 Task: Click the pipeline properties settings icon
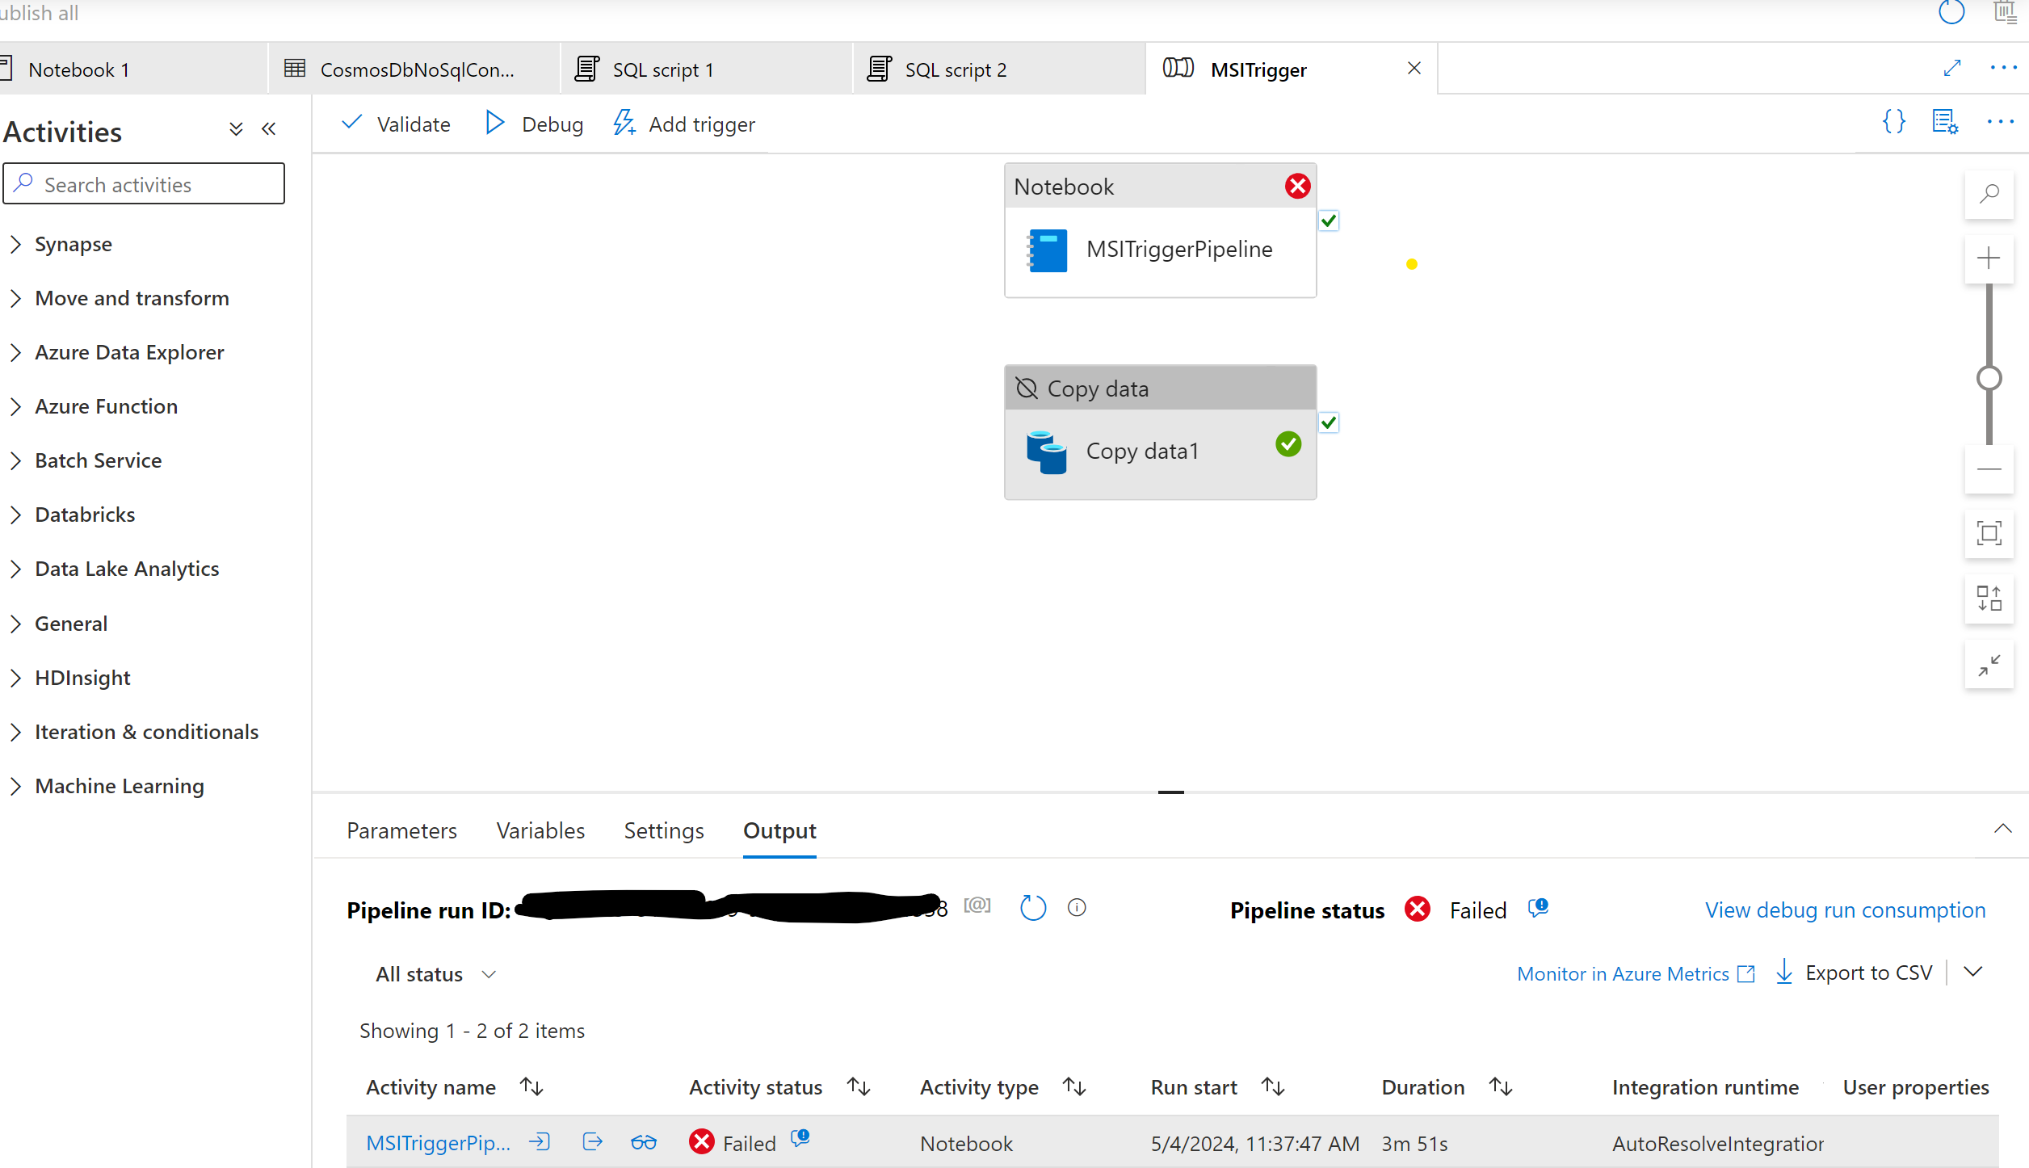tap(1944, 122)
